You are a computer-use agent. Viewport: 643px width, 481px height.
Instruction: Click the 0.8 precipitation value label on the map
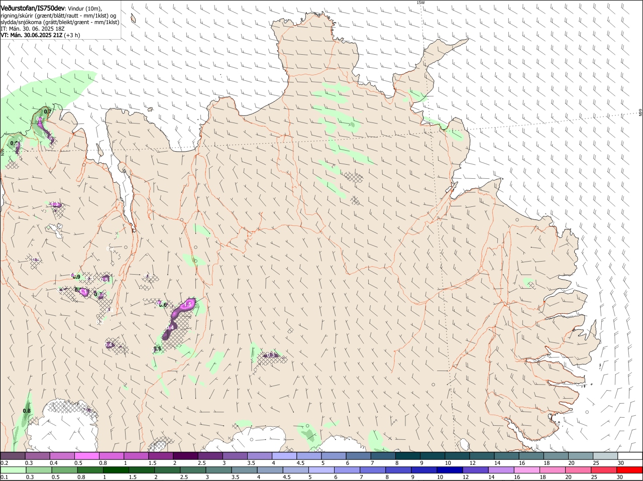pos(27,411)
